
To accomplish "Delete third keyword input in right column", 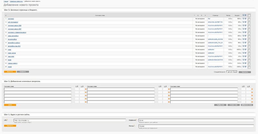I will tap(252, 96).
